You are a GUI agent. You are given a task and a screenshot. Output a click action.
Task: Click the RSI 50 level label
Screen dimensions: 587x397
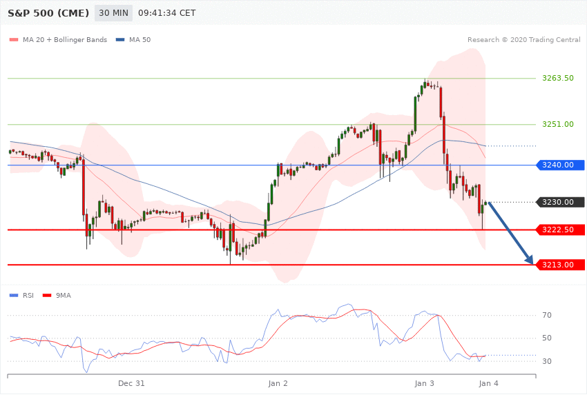(547, 338)
